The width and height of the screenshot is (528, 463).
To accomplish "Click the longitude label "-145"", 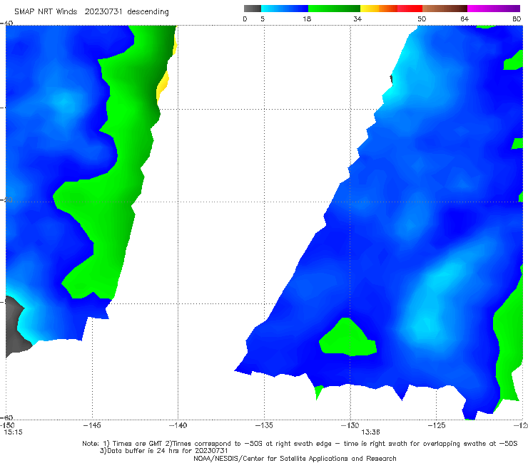I will pos(92,425).
